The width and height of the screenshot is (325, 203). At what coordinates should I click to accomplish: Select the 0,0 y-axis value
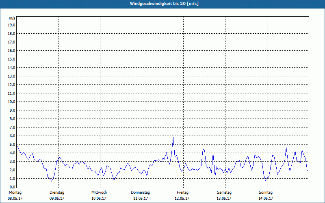[x=12, y=187]
